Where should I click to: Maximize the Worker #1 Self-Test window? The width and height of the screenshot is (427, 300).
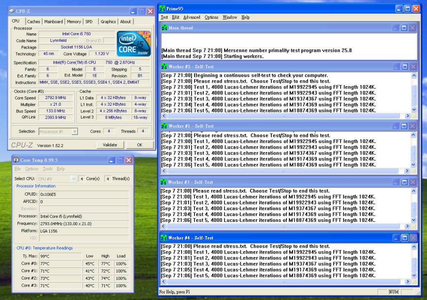404,126
